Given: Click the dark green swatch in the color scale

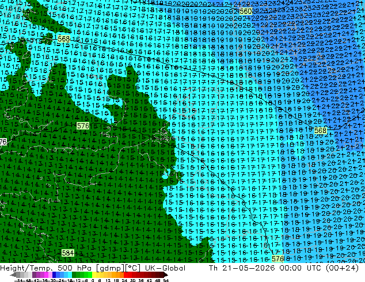Looking at the screenshot, I should pyautogui.click(x=74, y=275).
